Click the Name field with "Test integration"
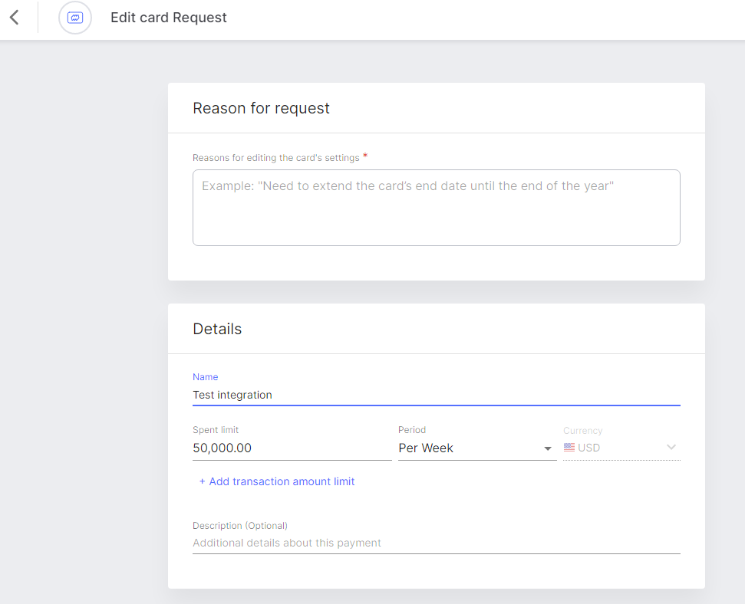This screenshot has height=604, width=745. click(x=436, y=395)
